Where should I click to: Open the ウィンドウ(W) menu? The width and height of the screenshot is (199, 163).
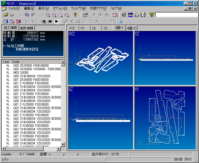79,8
